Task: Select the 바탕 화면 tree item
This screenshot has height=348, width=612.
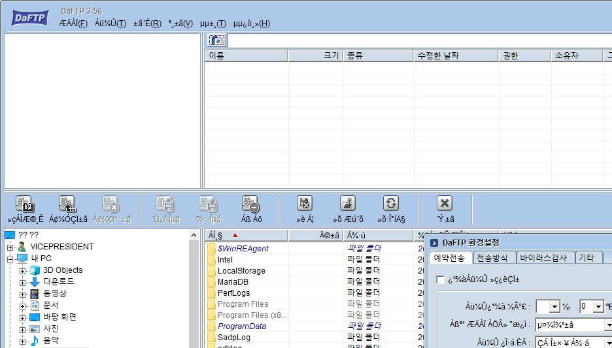Action: click(59, 317)
